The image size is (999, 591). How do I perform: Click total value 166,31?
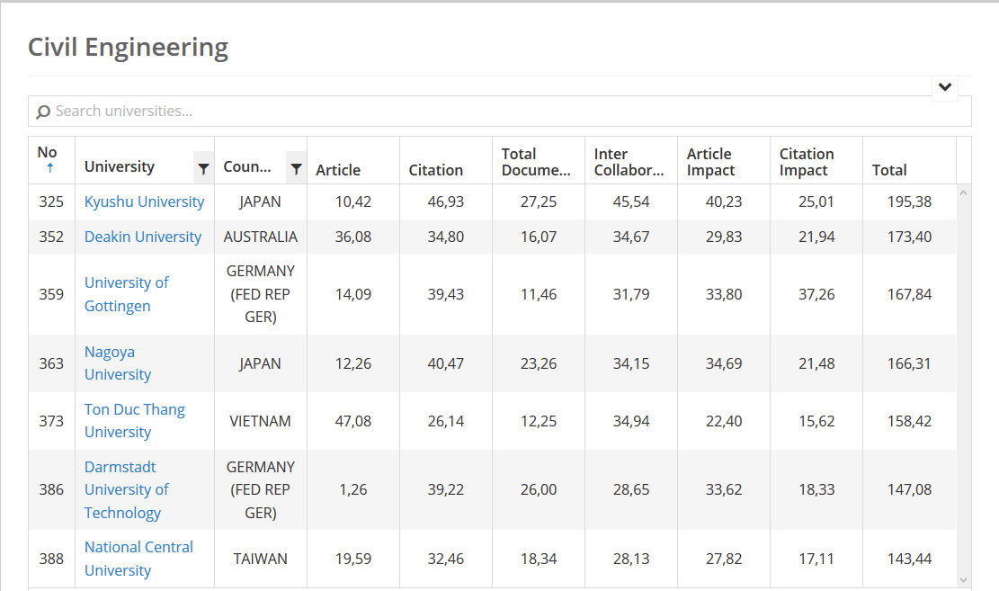point(909,363)
